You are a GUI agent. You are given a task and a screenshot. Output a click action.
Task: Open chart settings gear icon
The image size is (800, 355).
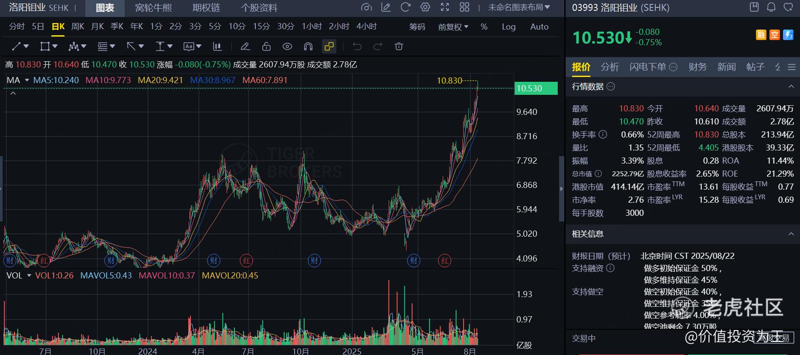[425, 7]
